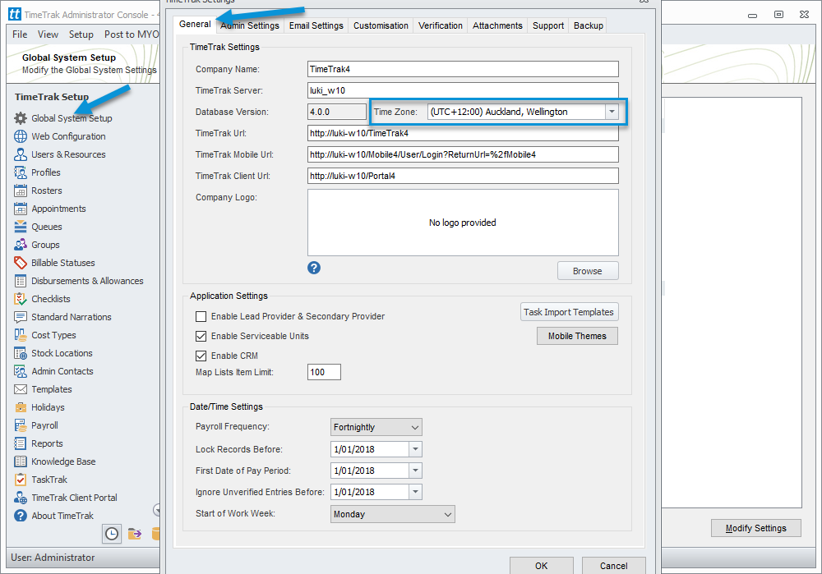Viewport: 822px width, 574px height.
Task: Click the Profiles icon in sidebar
Action: coord(21,172)
